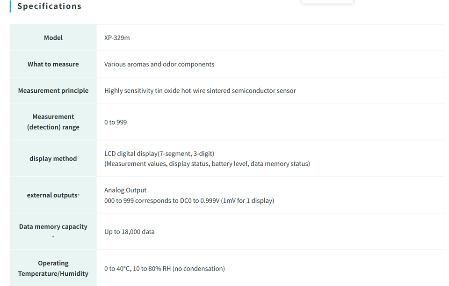The image size is (449, 286).
Task: Click the DC0 to 0.999V description line
Action: point(189,201)
